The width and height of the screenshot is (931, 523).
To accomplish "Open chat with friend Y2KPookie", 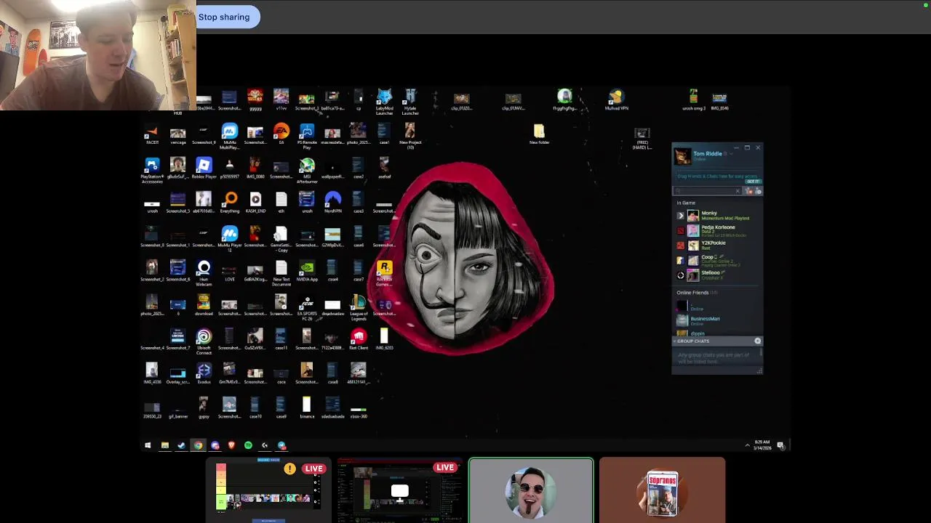I will (x=719, y=246).
